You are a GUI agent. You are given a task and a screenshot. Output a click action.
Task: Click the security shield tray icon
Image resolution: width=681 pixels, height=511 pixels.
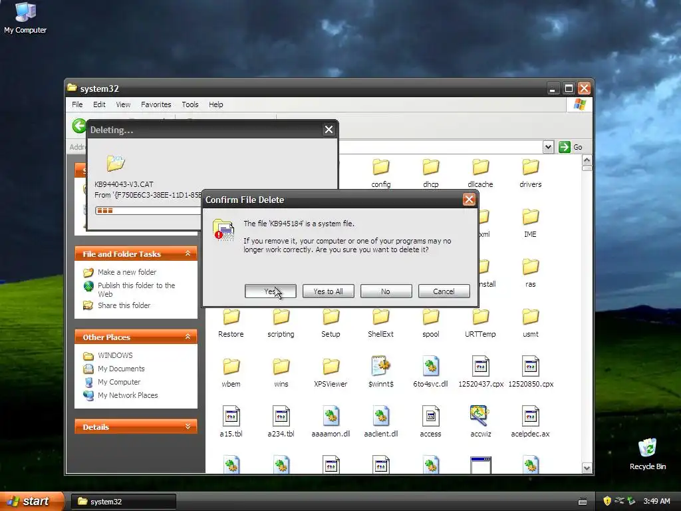point(607,501)
